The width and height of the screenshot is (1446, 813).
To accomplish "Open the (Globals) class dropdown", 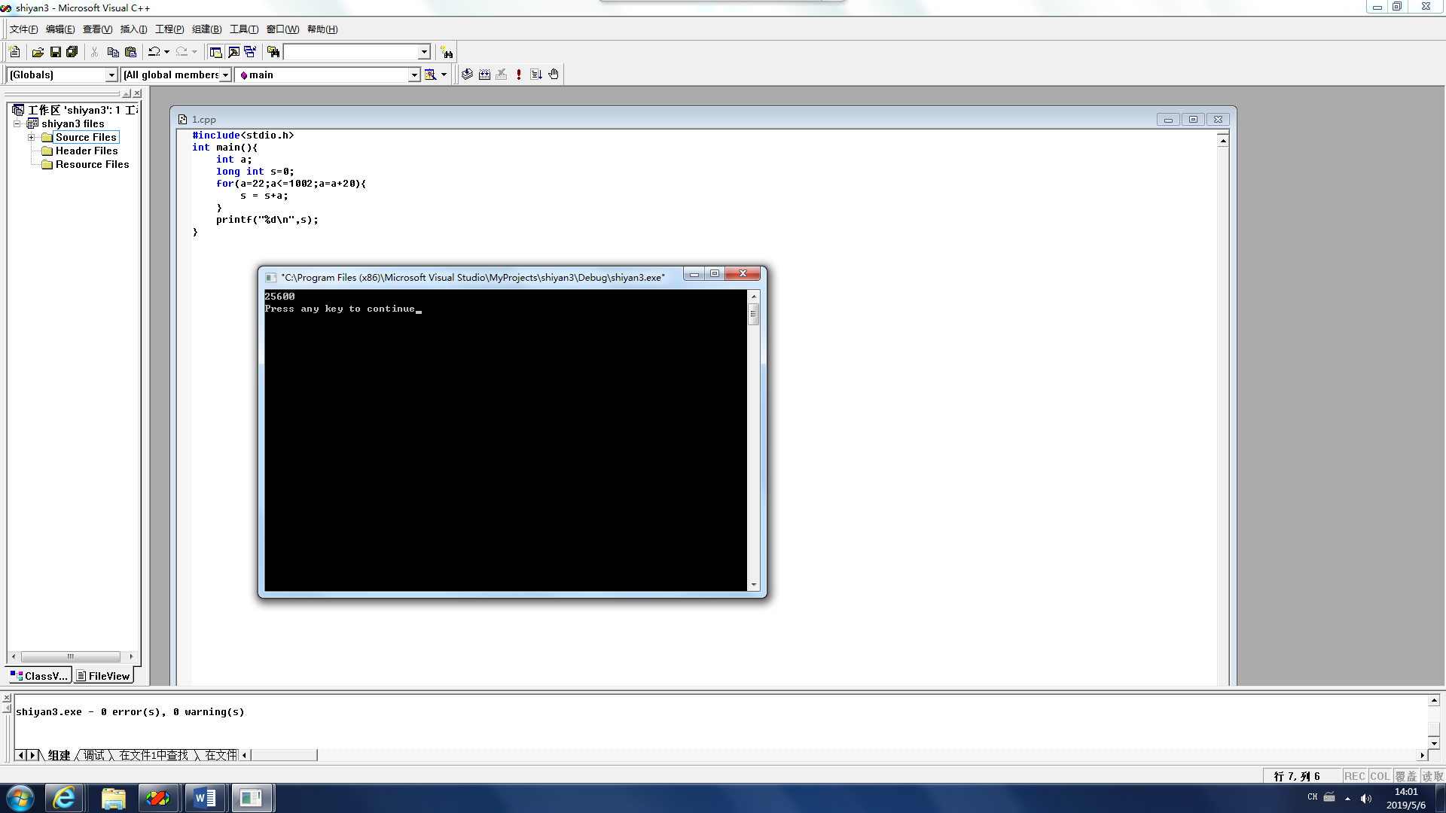I will pyautogui.click(x=111, y=75).
